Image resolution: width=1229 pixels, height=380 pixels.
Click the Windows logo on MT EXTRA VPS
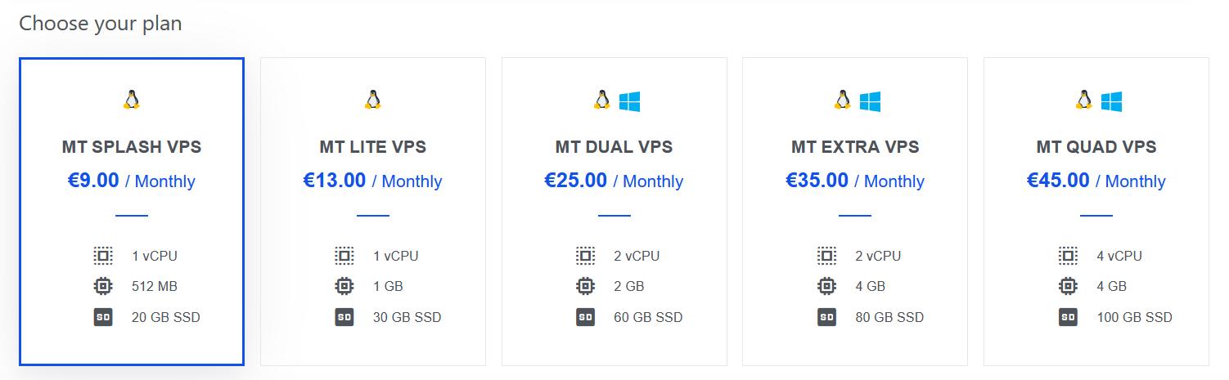(870, 101)
